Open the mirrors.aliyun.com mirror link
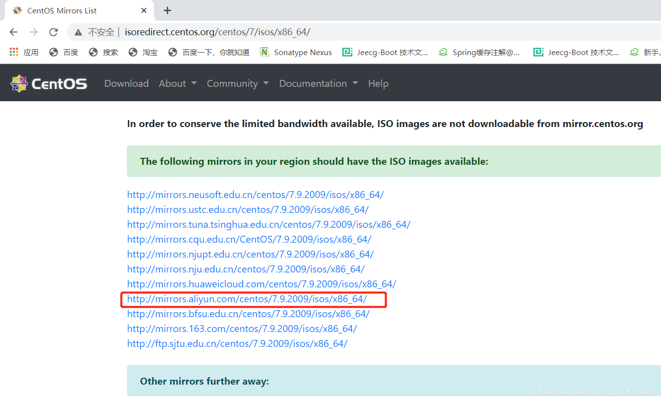 coord(247,299)
